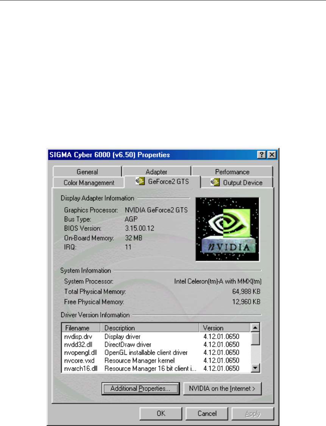Switch to the Color Management tab
This screenshot has height=426, width=326.
pyautogui.click(x=89, y=182)
